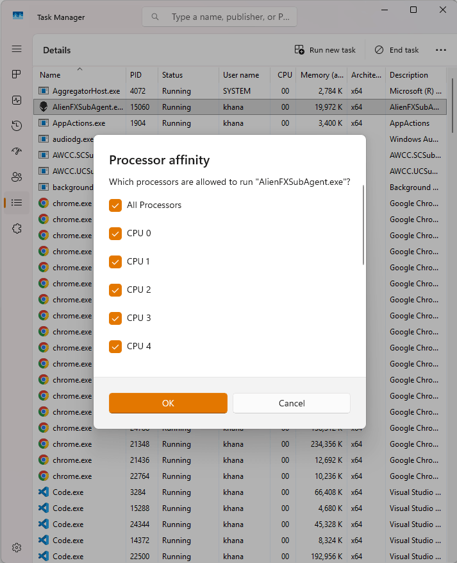Cancel the Processor affinity dialog
The image size is (457, 563).
click(x=292, y=403)
